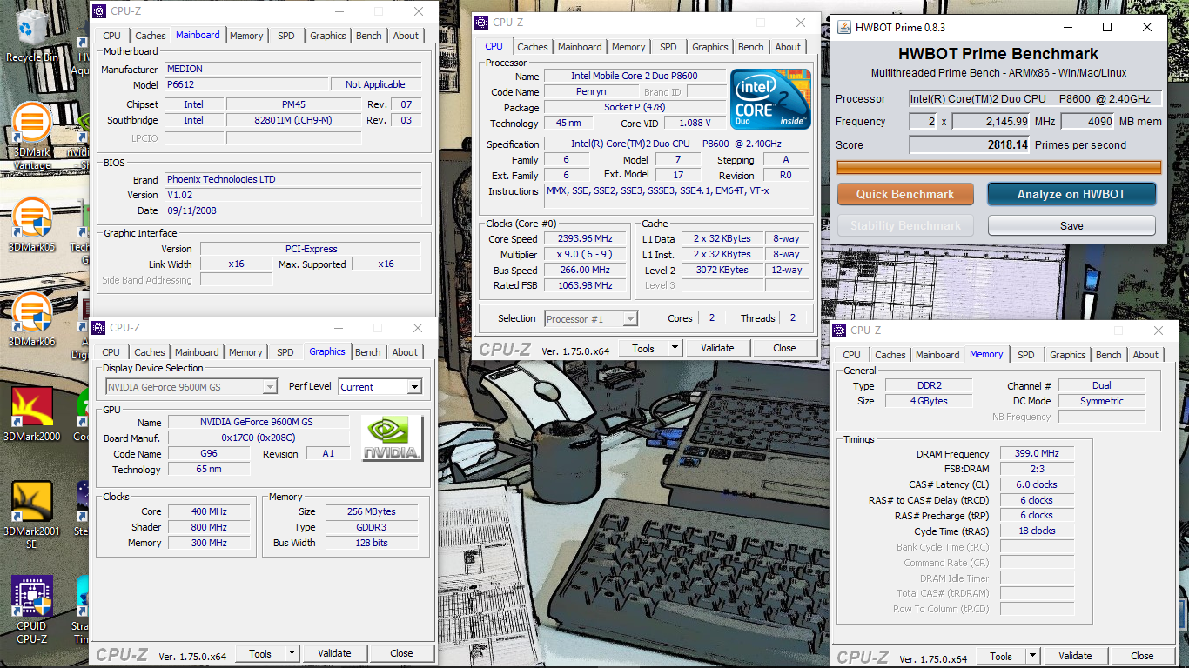This screenshot has width=1189, height=668.
Task: Select the Rated FSB 1063.98 MHz value
Action: click(x=587, y=286)
